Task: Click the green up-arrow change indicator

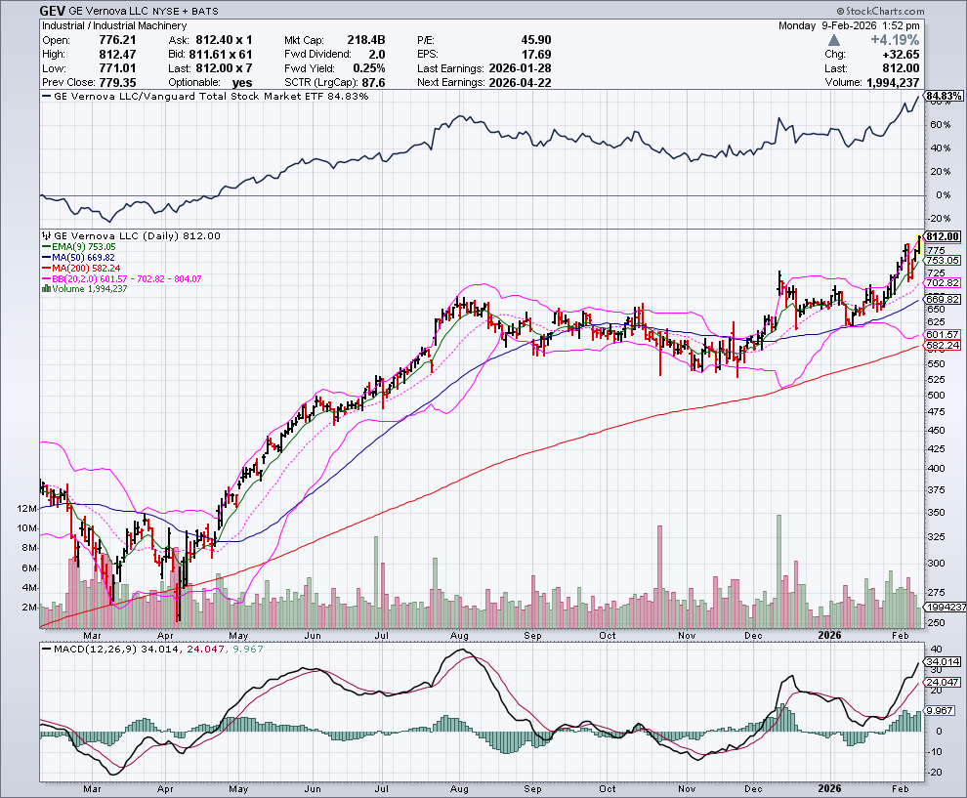Action: tap(833, 40)
